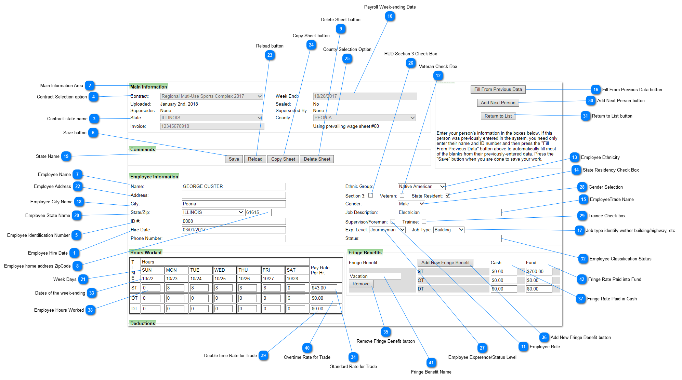
Task: Click the 'Deductions' section heading
Action: (x=143, y=323)
